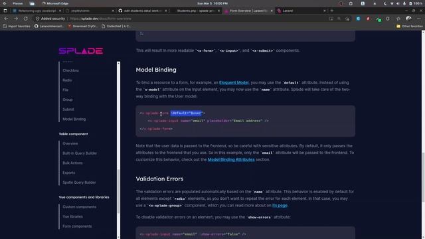Open Bulk Actions sidebar link
The height and width of the screenshot is (239, 425).
tap(72, 163)
